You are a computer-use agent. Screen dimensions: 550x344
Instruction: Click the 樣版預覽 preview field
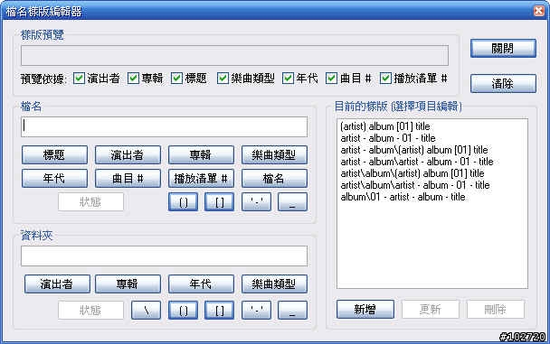pyautogui.click(x=234, y=55)
